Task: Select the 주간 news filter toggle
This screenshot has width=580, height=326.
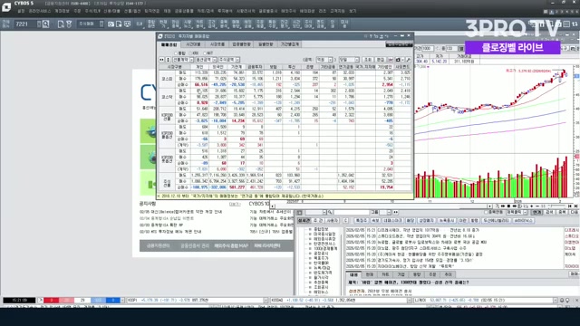Action: [x=318, y=220]
